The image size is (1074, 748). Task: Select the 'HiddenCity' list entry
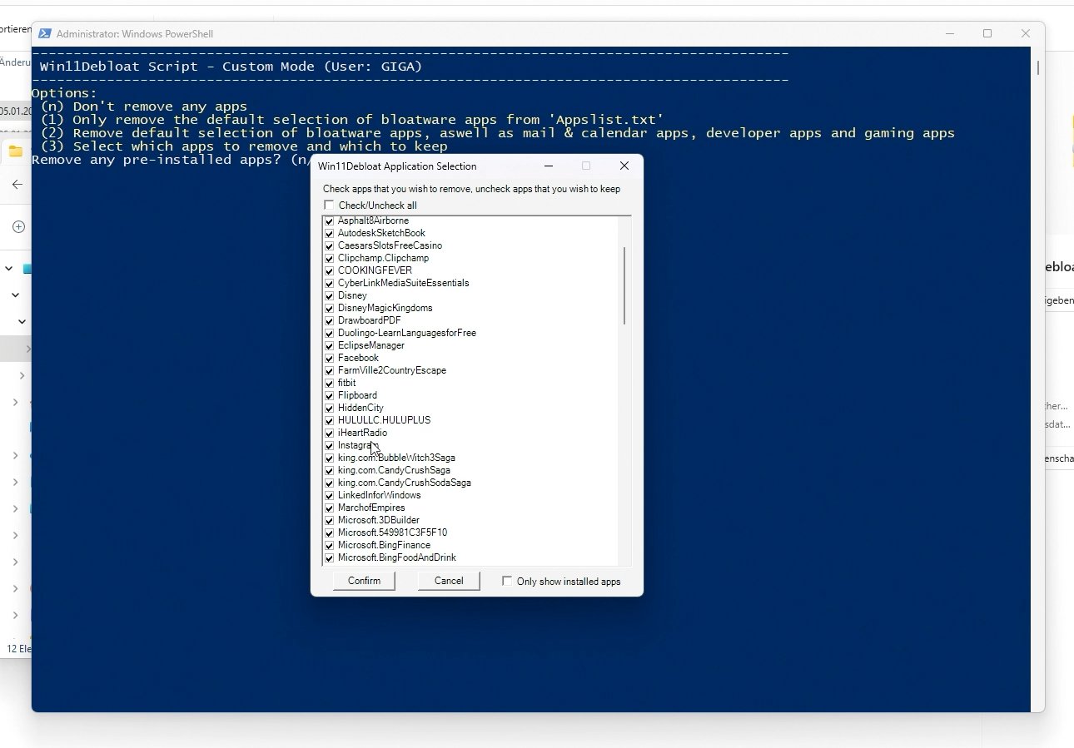point(360,408)
